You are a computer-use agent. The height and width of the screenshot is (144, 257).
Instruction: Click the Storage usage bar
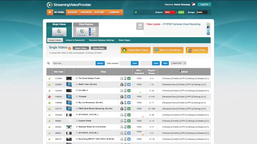tap(202, 12)
